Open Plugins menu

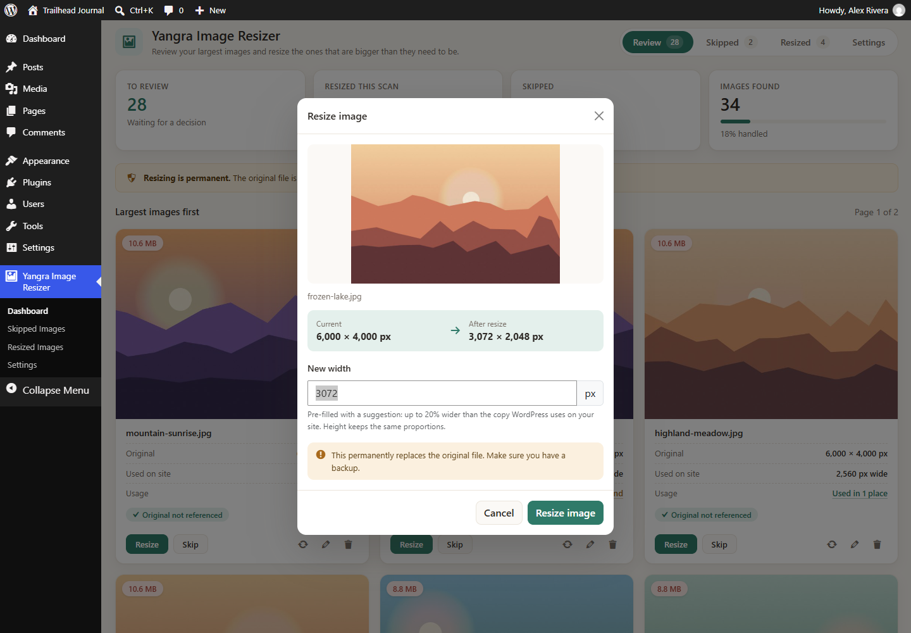(x=51, y=182)
